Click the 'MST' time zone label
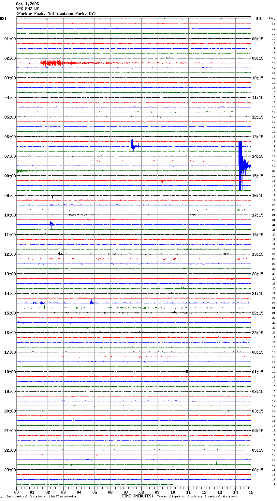The image size is (277, 501). (3, 19)
